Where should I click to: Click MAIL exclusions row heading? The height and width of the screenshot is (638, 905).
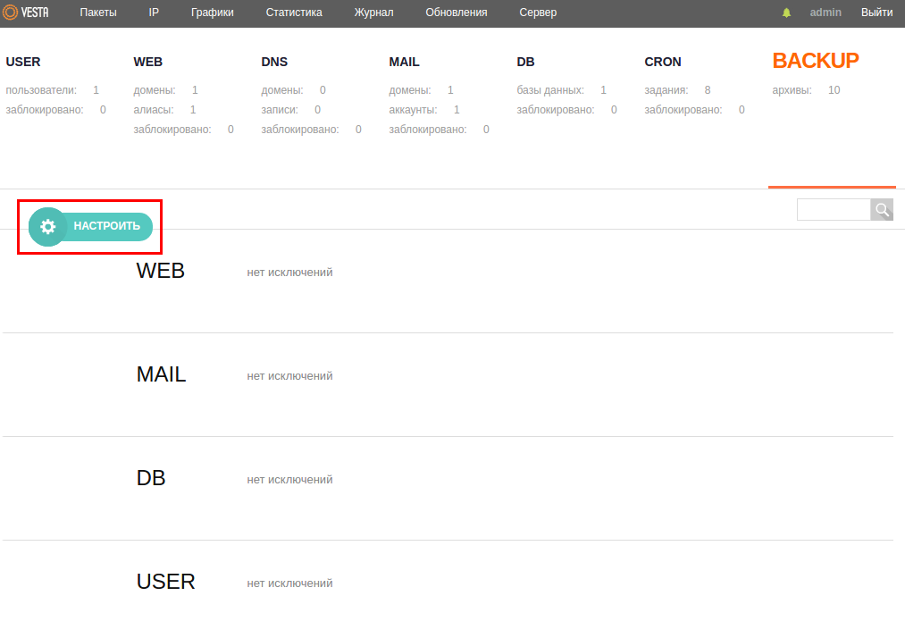coord(161,374)
